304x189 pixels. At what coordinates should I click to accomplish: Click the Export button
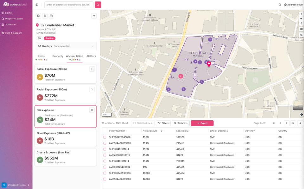click(202, 123)
